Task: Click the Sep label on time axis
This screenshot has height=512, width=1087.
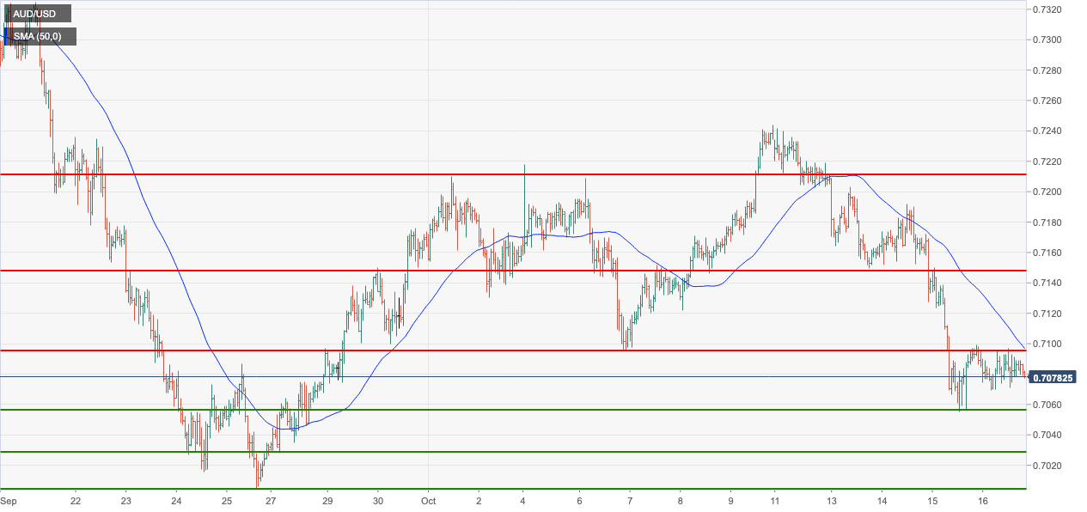Action: tap(9, 500)
